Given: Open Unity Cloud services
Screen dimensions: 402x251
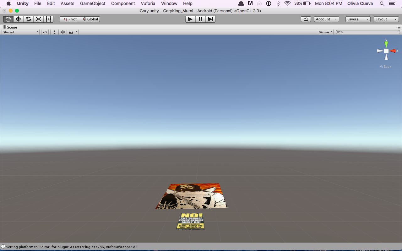Looking at the screenshot, I should point(306,19).
